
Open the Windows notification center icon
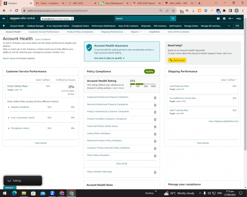[x=241, y=193]
